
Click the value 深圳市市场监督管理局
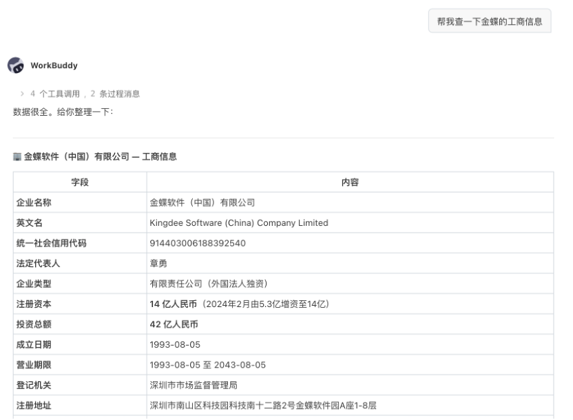tap(194, 385)
